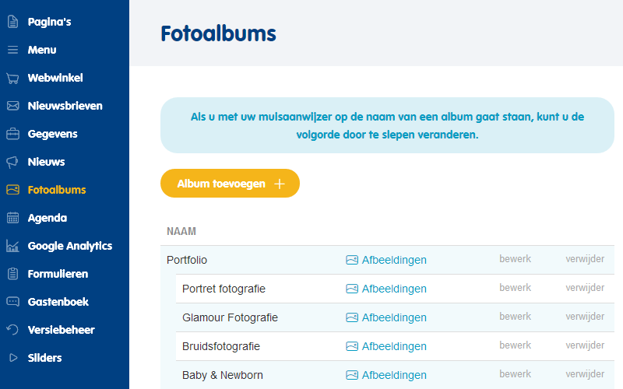Click the Sliders play icon

click(13, 358)
